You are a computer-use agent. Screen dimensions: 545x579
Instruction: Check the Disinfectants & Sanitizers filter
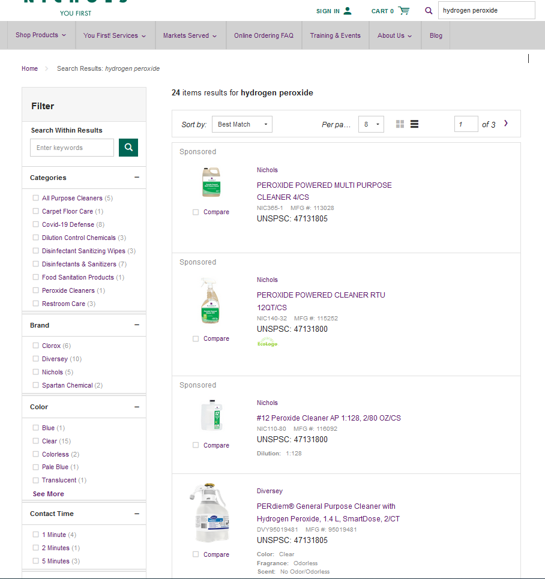pyautogui.click(x=36, y=263)
